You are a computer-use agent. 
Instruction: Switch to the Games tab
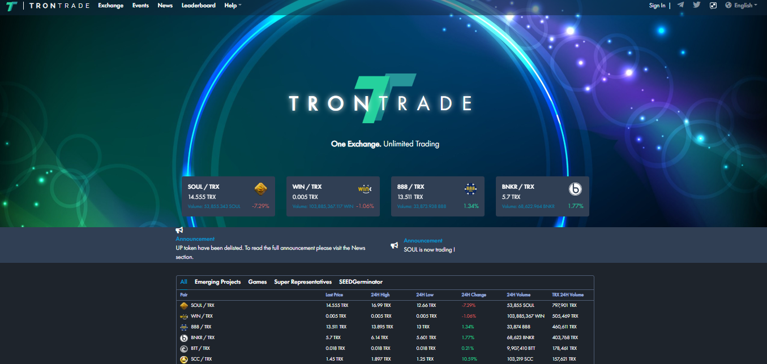[x=258, y=281]
